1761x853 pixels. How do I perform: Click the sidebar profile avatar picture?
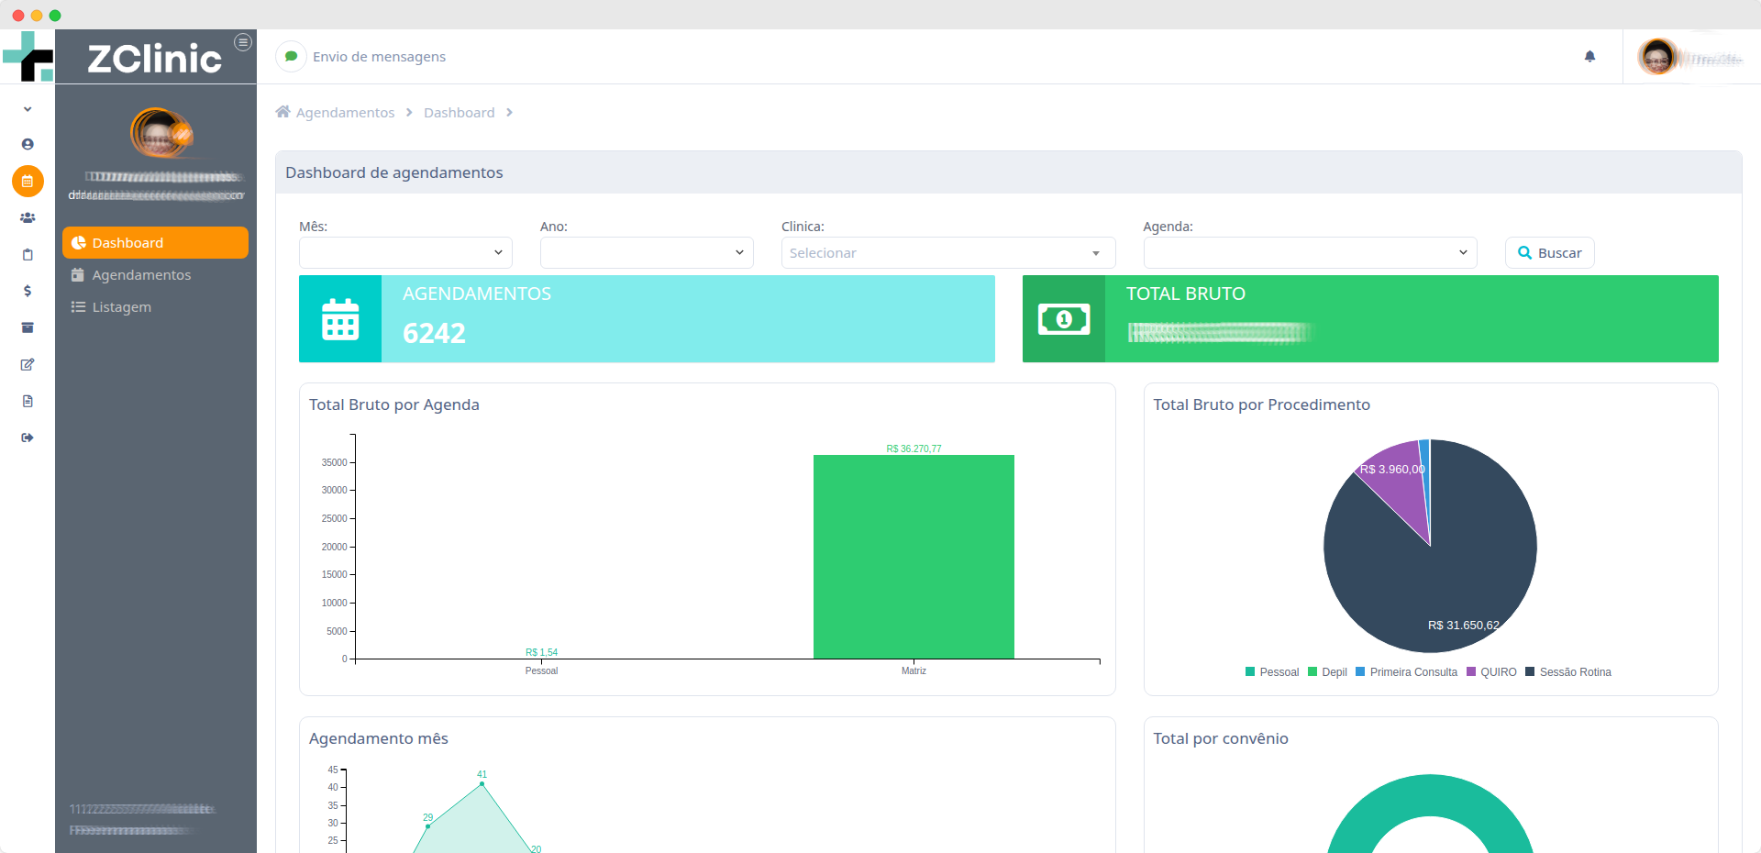click(x=161, y=133)
